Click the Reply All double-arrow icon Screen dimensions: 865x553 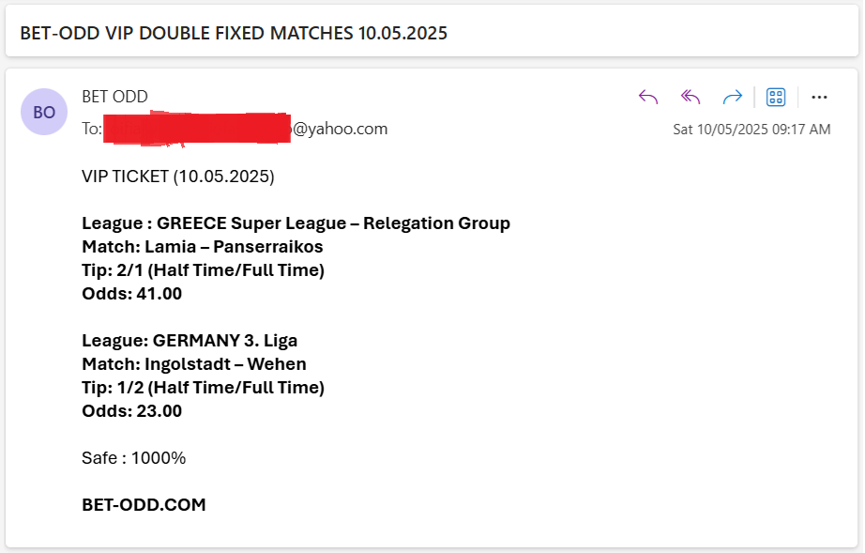coord(690,97)
